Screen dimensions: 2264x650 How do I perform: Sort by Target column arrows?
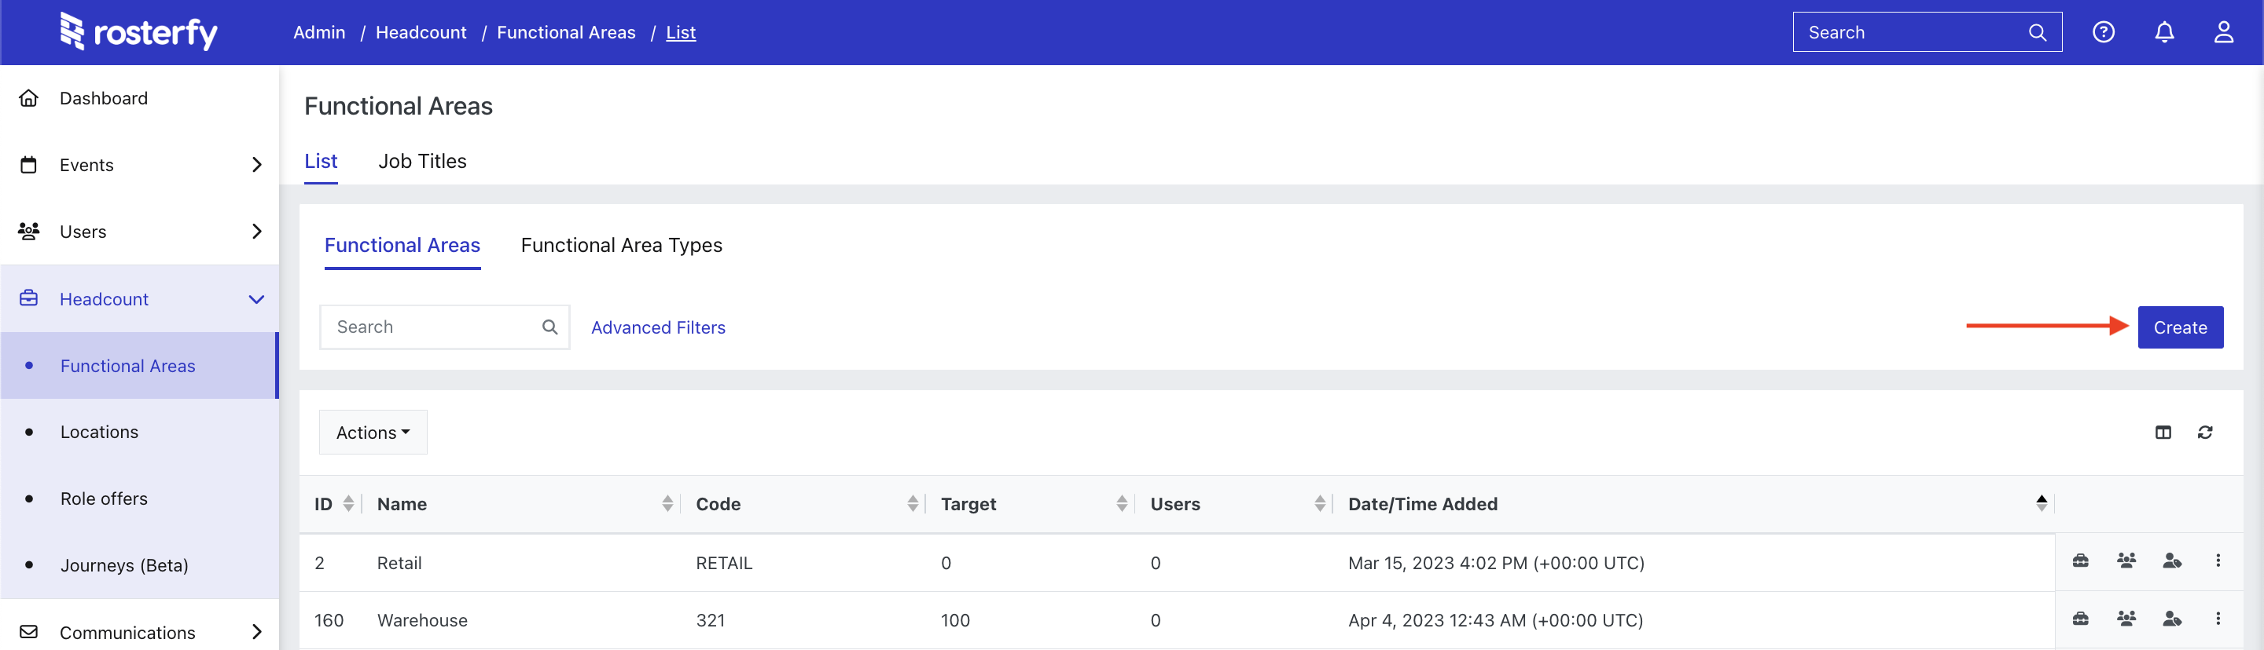click(x=1122, y=503)
